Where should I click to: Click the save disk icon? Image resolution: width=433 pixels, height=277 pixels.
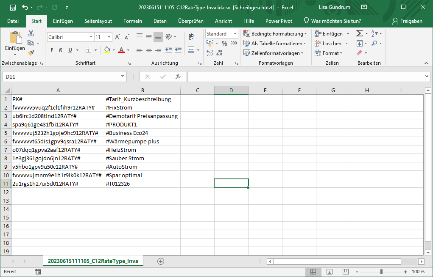[13, 8]
